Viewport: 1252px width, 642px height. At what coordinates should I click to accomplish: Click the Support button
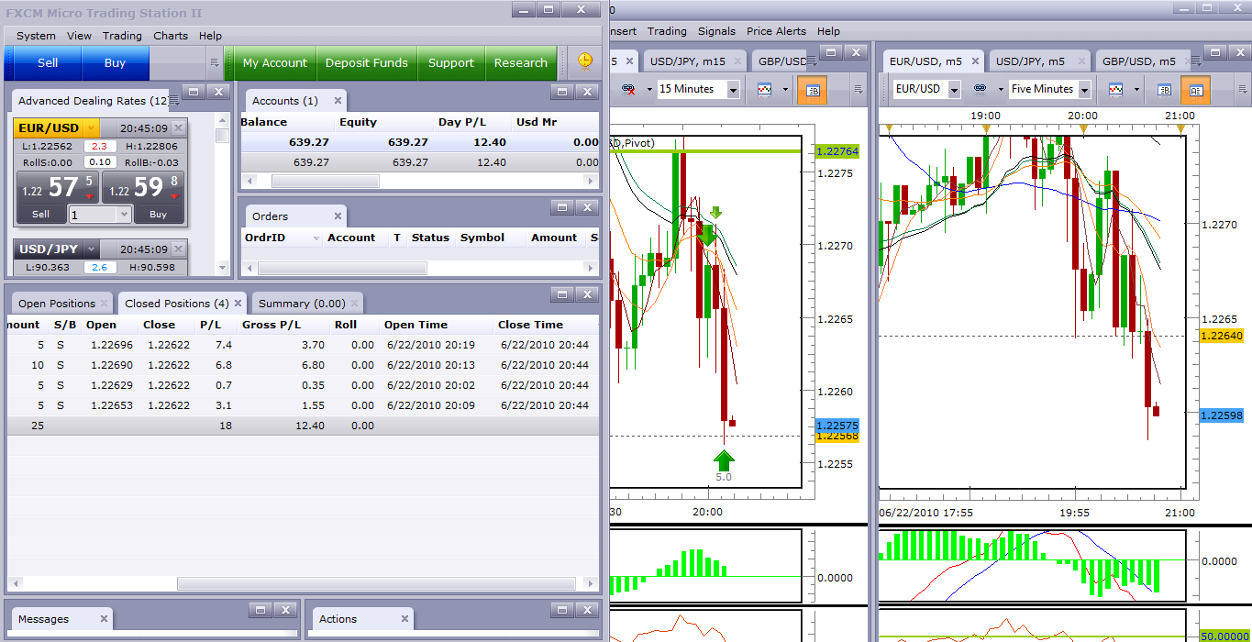coord(451,63)
